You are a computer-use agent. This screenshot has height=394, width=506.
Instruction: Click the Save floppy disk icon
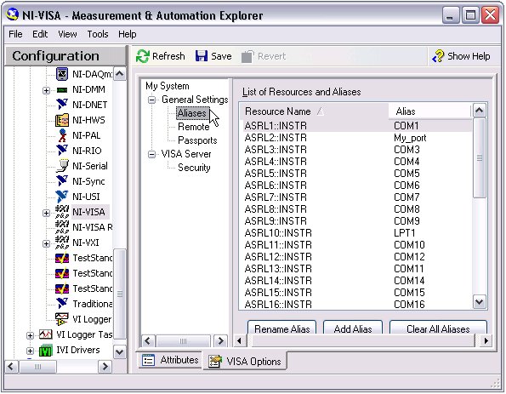(x=202, y=56)
